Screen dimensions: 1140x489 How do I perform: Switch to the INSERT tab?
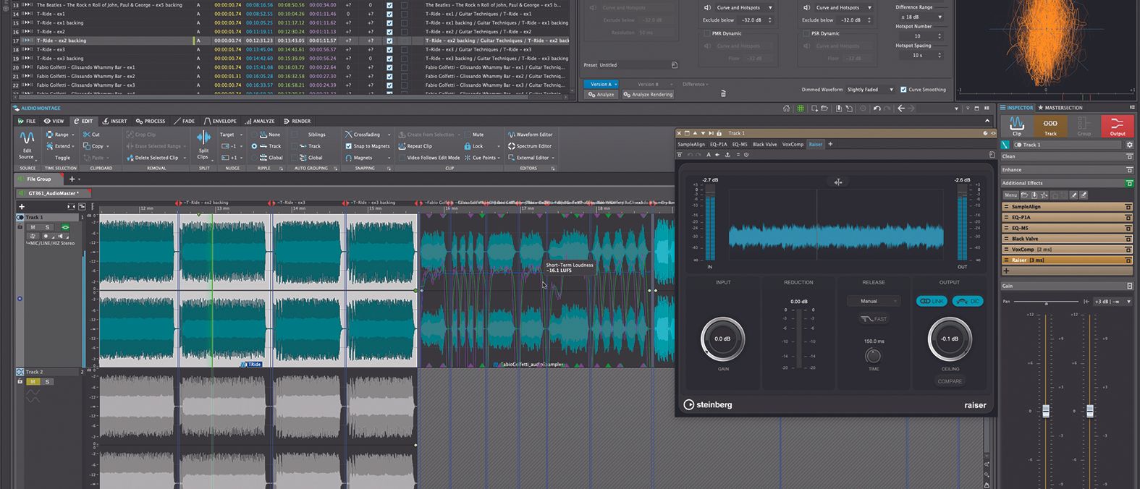pyautogui.click(x=114, y=121)
